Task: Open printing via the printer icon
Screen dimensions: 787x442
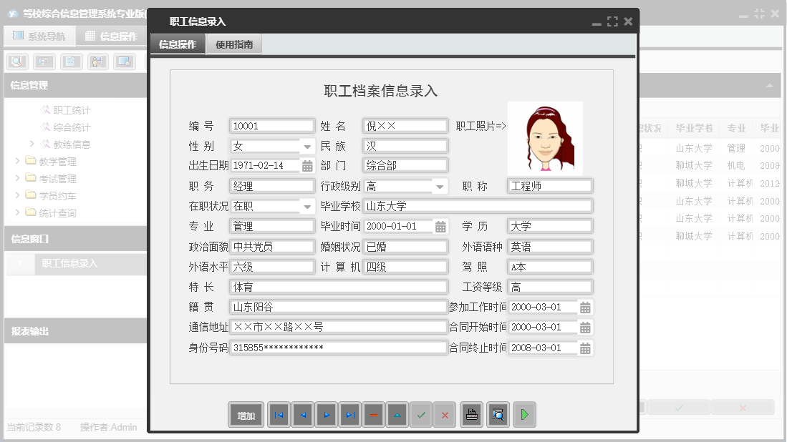Action: coord(470,414)
